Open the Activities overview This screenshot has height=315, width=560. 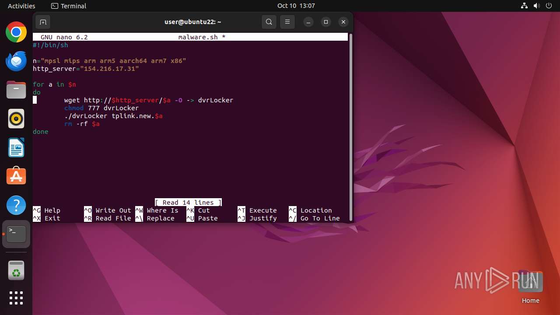[x=21, y=6]
